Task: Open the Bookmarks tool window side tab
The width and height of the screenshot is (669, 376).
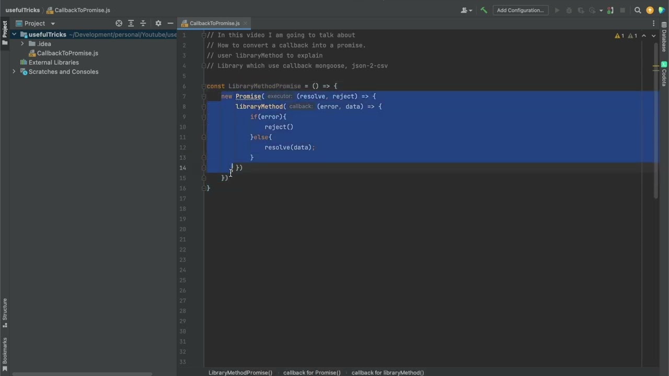Action: click(x=5, y=354)
